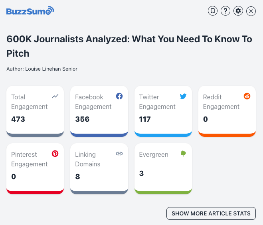This screenshot has height=225, width=263.
Task: Click the Reddit alien icon
Action: point(247,96)
